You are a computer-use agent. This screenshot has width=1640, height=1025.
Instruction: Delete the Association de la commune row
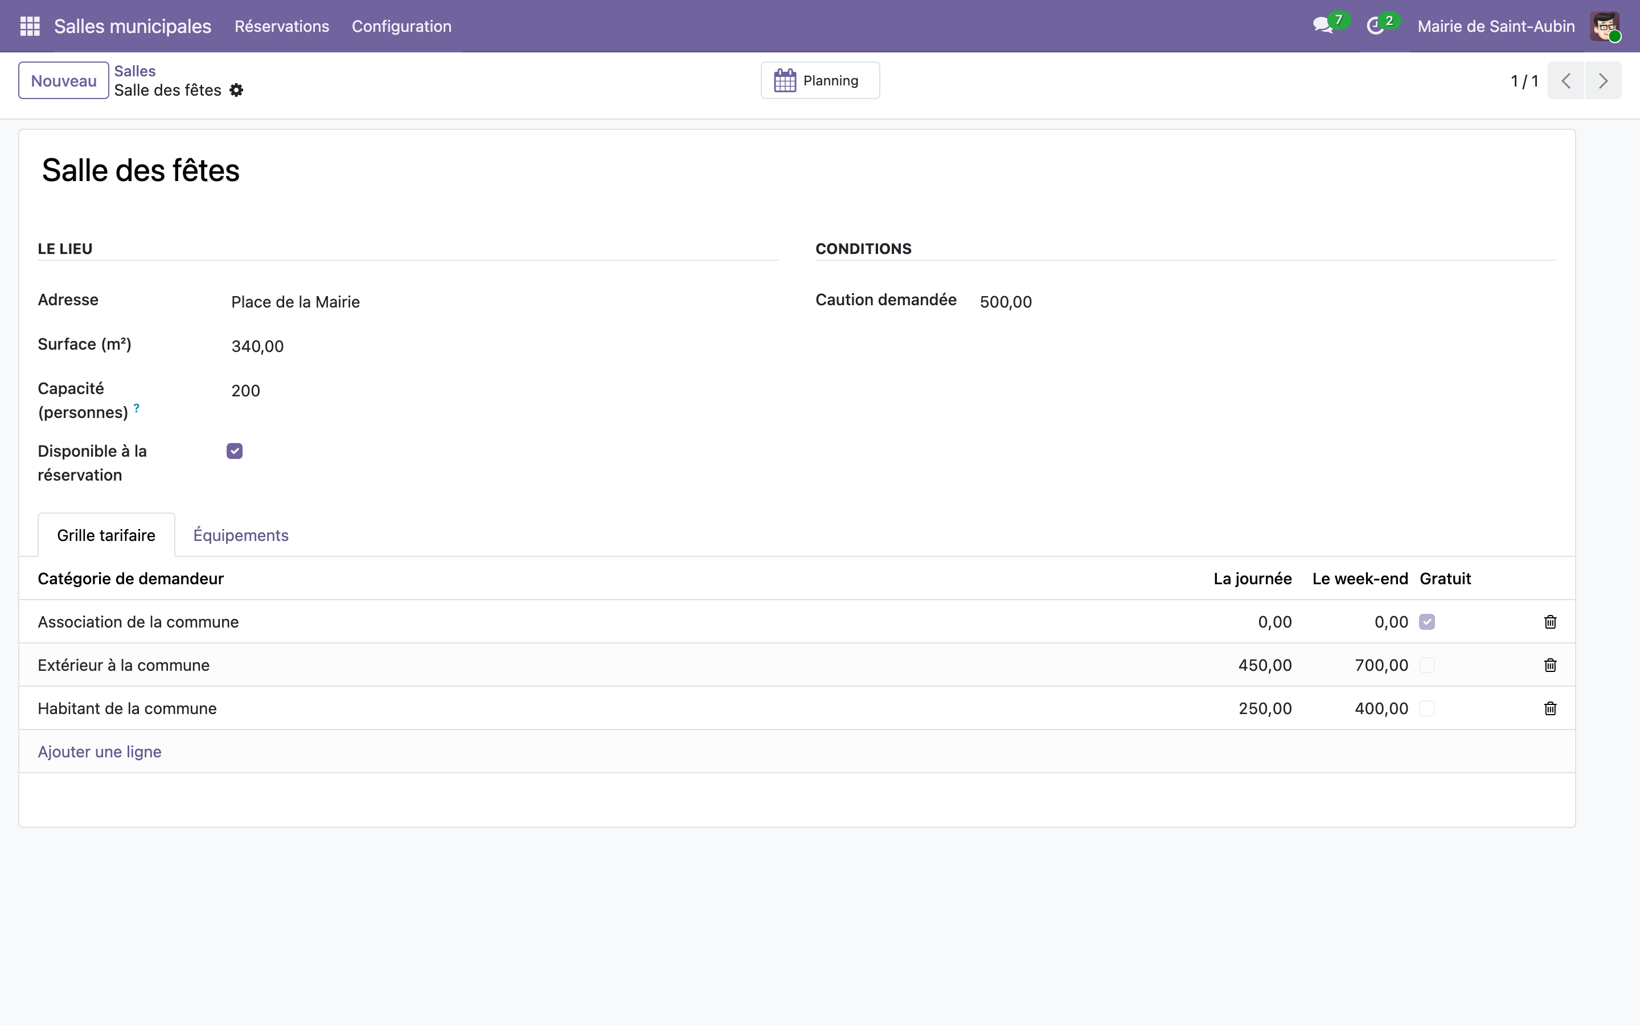click(x=1550, y=622)
